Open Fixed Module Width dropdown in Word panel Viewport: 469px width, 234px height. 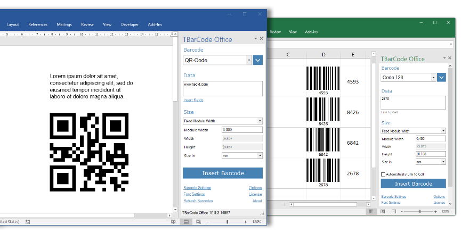pyautogui.click(x=260, y=121)
